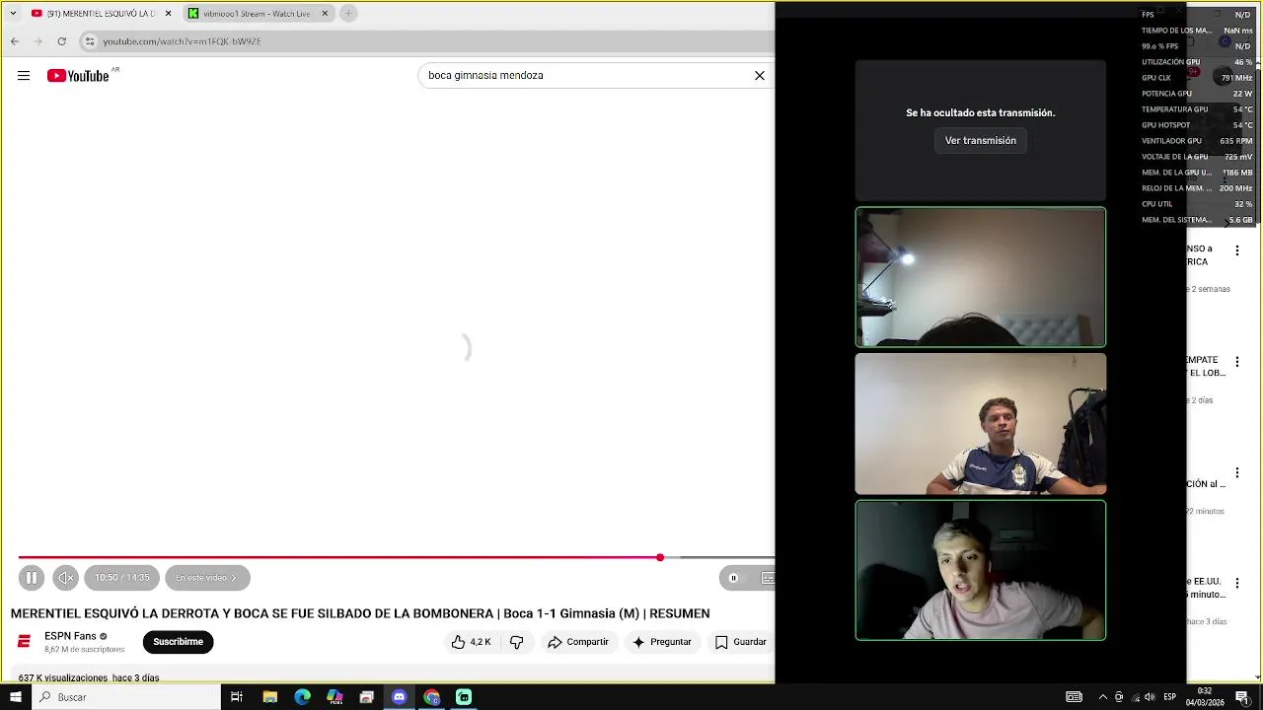
Task: Go forward in the browser
Action: [x=37, y=41]
